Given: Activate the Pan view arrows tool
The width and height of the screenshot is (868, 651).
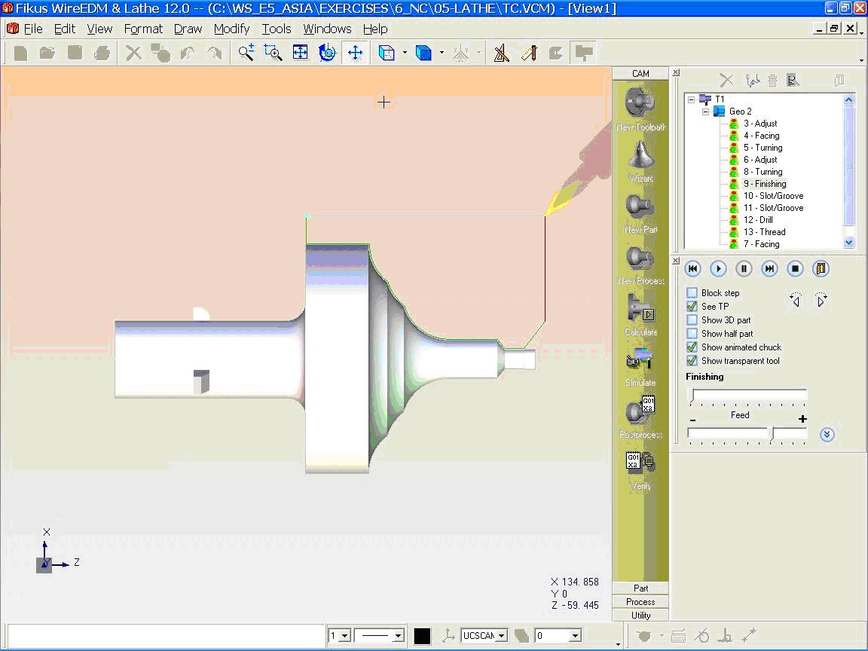Looking at the screenshot, I should tap(355, 53).
